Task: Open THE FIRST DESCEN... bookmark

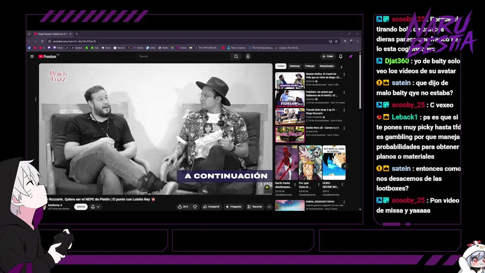Action: tap(206, 48)
